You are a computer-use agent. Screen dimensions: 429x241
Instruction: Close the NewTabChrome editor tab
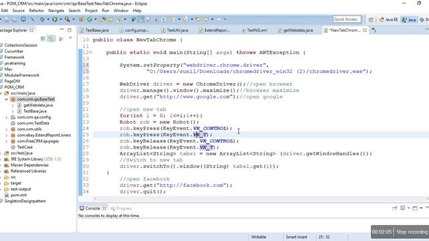pos(365,30)
